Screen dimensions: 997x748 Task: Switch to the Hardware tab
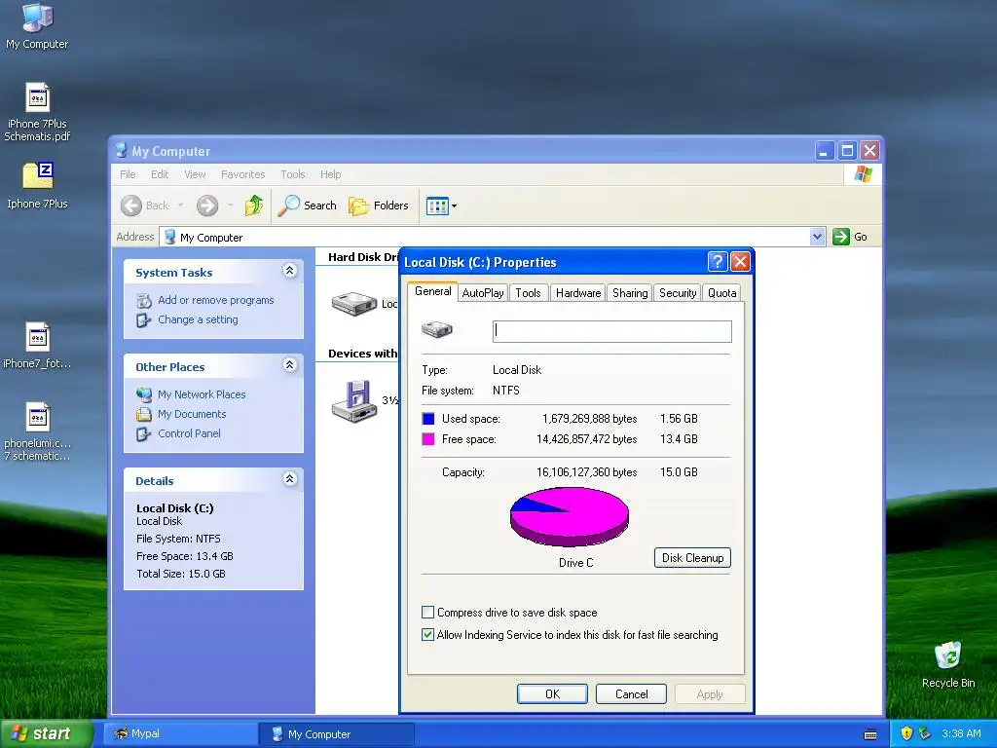[x=578, y=292]
